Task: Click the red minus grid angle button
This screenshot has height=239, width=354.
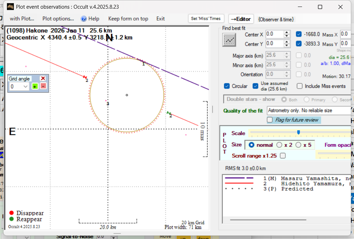Action: (43, 86)
